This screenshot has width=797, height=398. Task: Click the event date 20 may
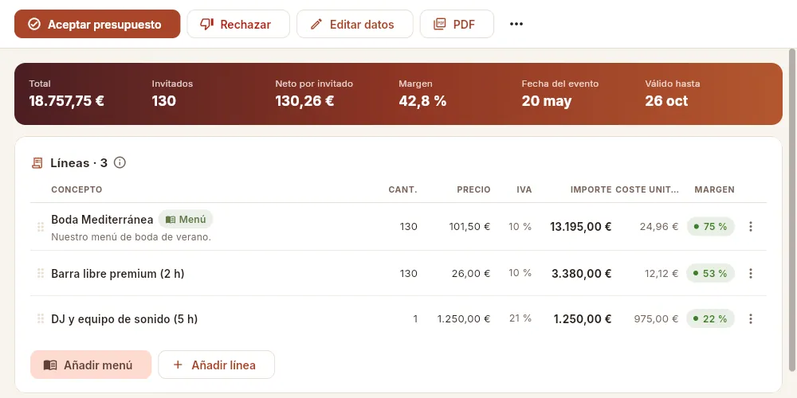pos(547,100)
